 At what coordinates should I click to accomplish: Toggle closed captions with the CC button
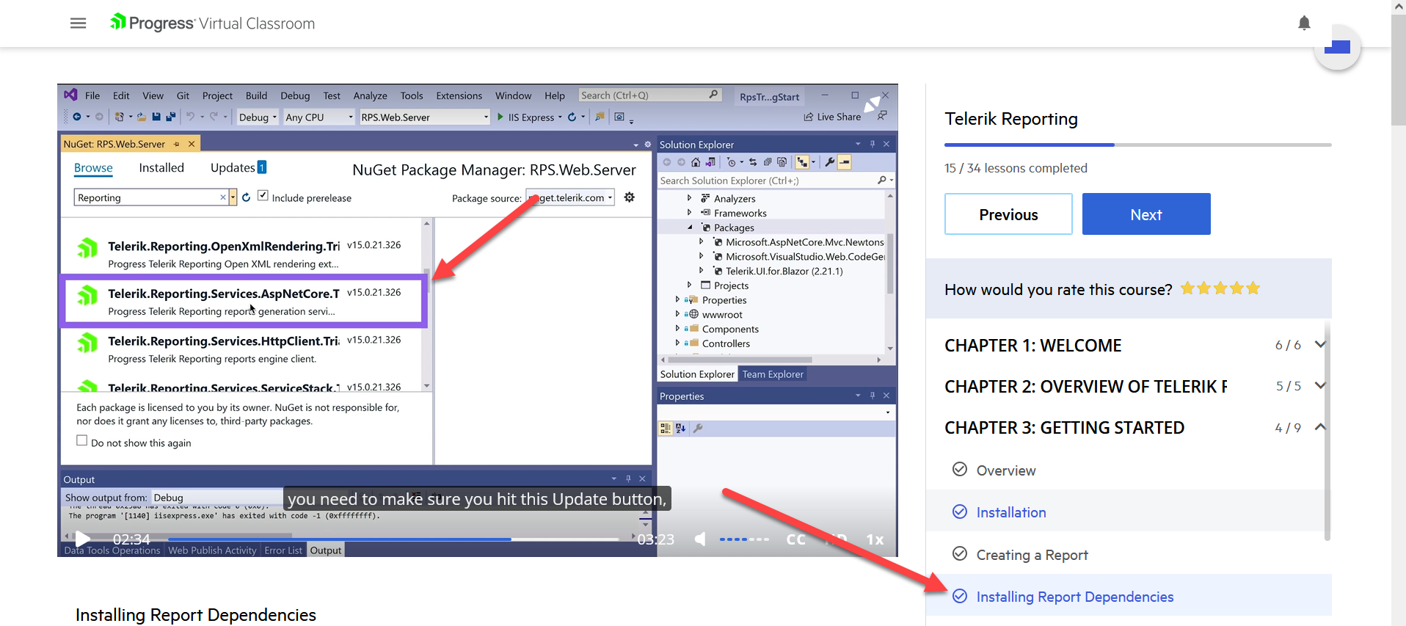(795, 539)
